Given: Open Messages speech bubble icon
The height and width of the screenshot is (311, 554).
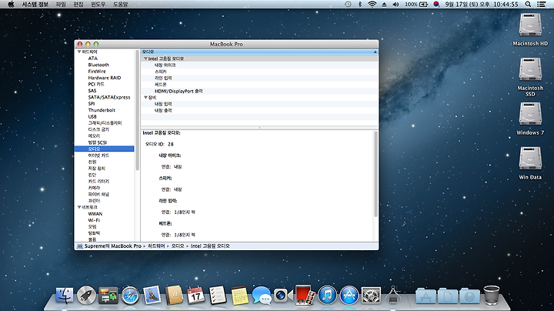Looking at the screenshot, I should 262,296.
